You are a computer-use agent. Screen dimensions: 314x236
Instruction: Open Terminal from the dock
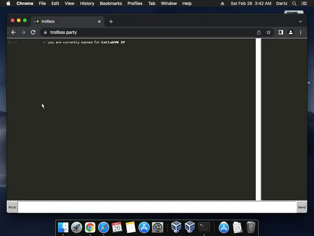point(204,228)
